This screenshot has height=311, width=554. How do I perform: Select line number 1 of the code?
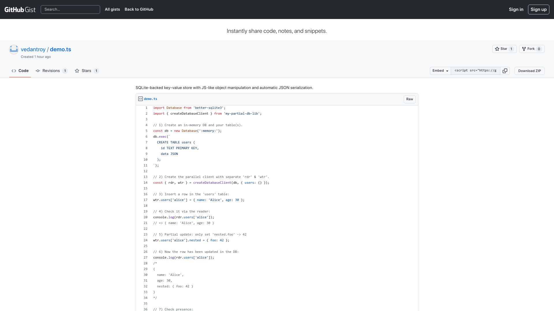[x=146, y=108]
